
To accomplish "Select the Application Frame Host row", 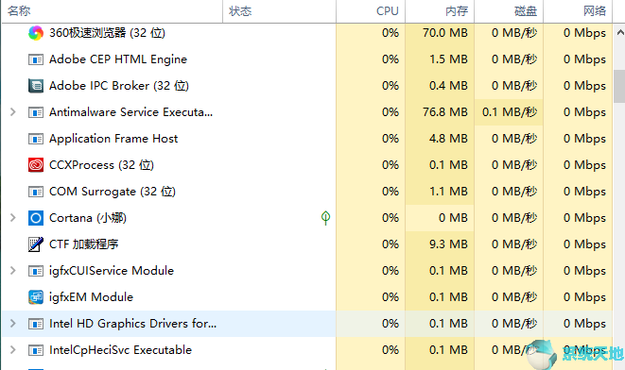I will (307, 139).
